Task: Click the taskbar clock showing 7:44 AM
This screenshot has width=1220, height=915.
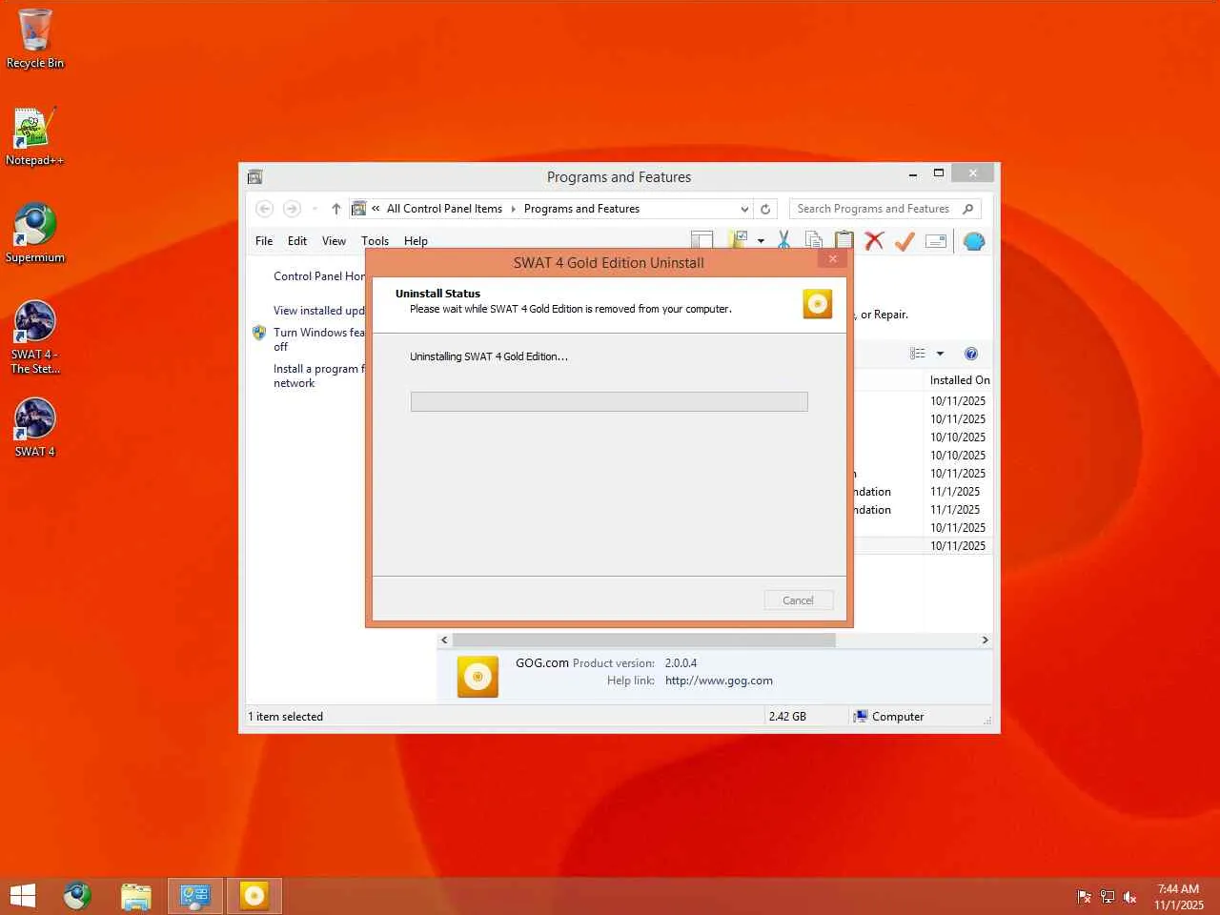Action: coord(1179,897)
